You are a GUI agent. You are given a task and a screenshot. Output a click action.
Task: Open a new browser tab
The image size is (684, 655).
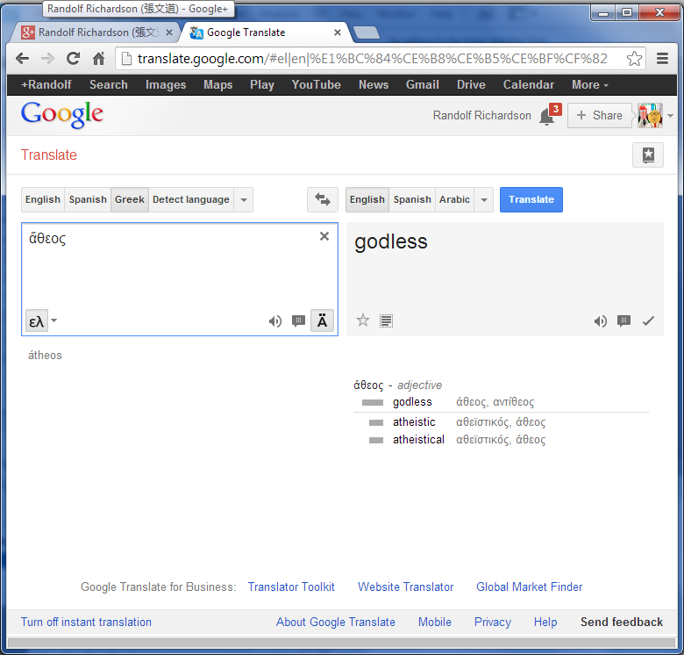(366, 32)
